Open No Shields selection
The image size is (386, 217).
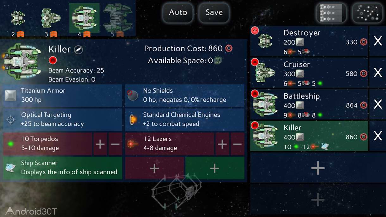click(185, 95)
